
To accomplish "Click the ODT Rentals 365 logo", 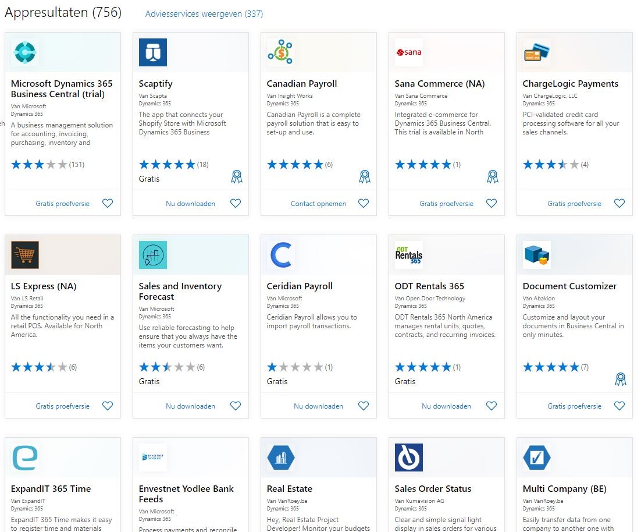I will 409,255.
